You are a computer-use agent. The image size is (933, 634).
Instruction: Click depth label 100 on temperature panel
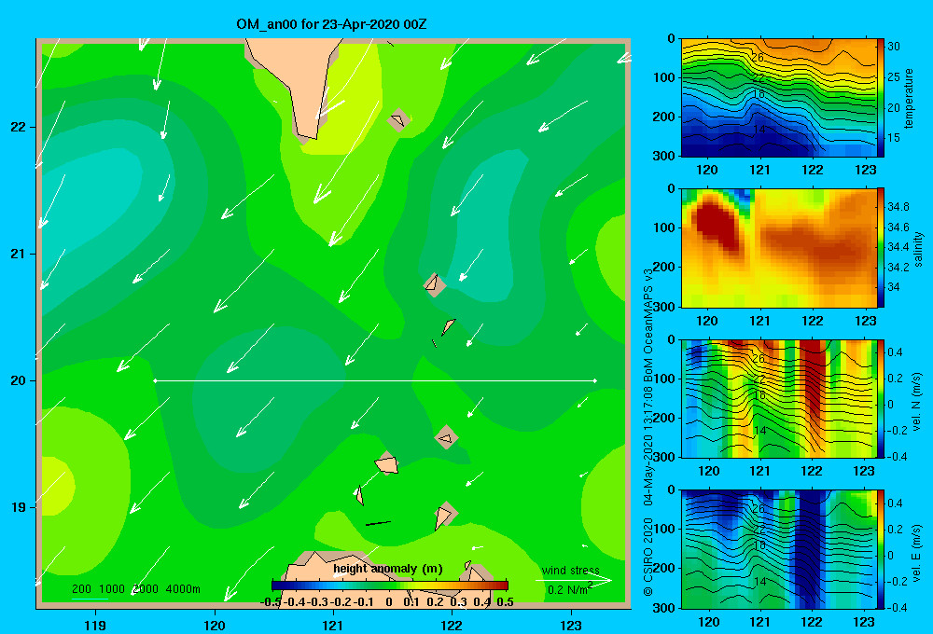pyautogui.click(x=663, y=78)
